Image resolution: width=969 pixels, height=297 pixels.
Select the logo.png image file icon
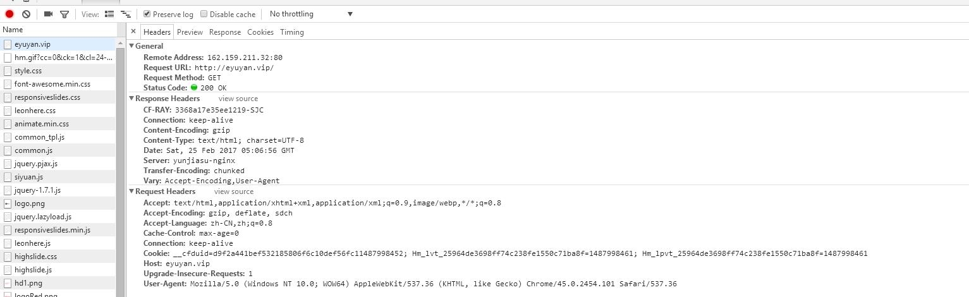click(x=8, y=203)
